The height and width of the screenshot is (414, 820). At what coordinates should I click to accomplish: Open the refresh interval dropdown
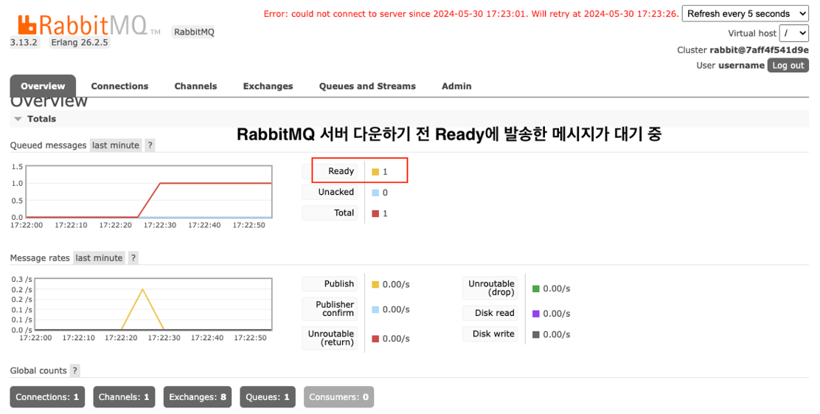746,13
